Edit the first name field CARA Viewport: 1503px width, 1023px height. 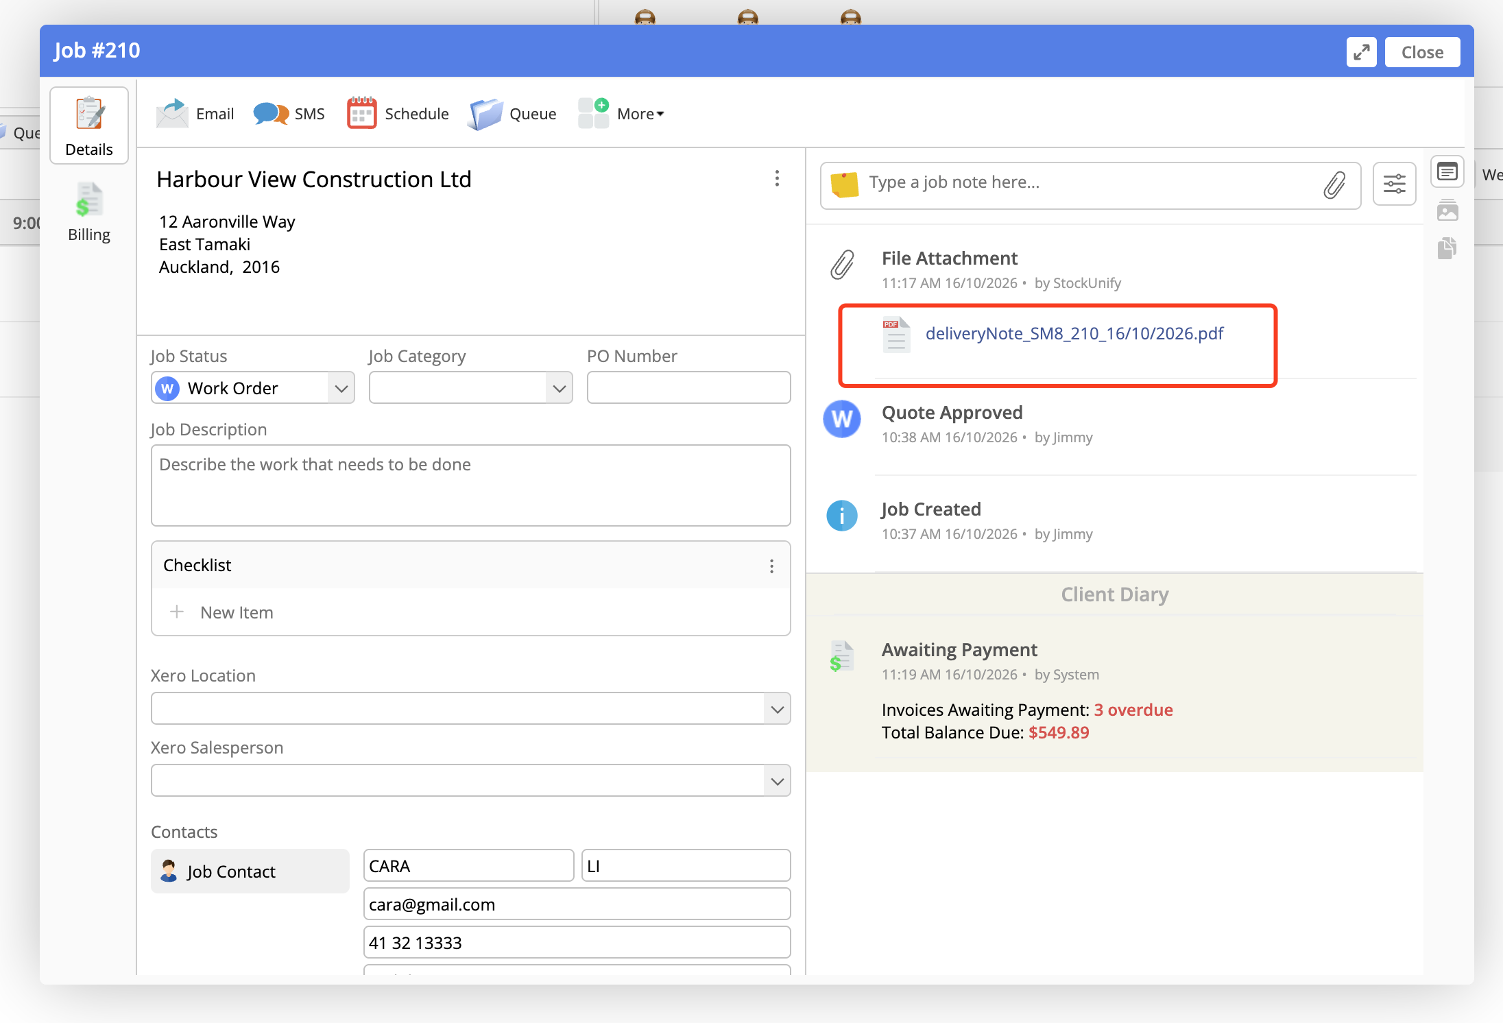tap(468, 866)
